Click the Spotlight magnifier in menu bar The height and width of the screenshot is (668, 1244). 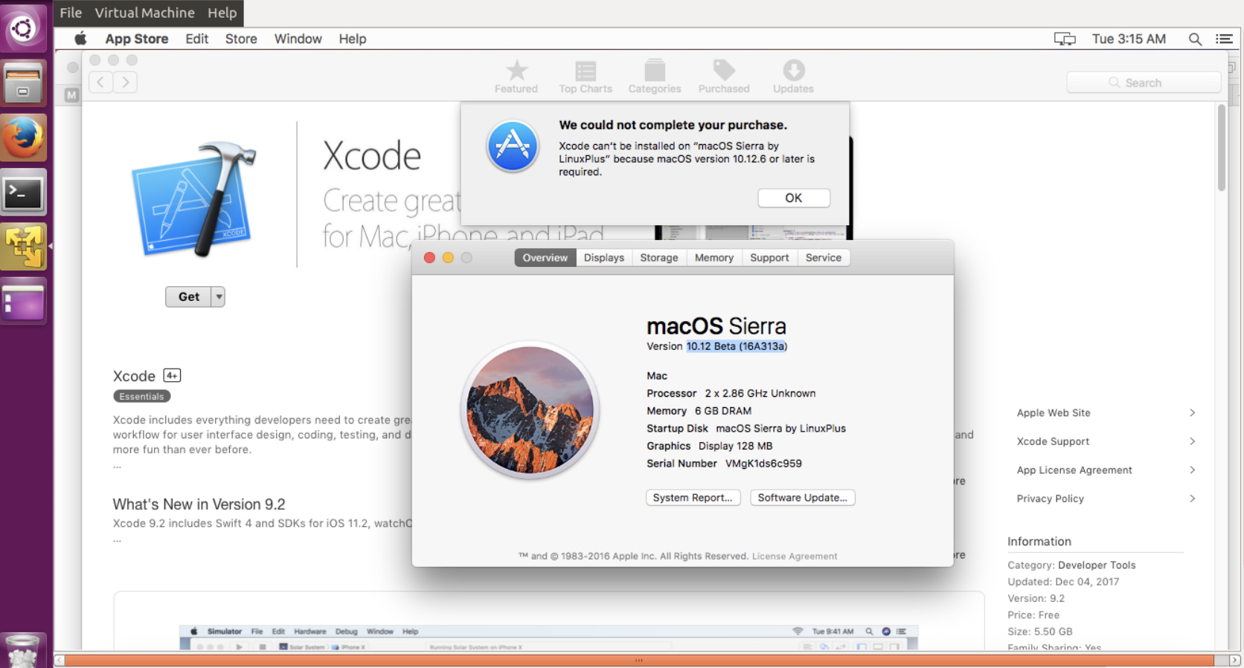tap(1195, 39)
